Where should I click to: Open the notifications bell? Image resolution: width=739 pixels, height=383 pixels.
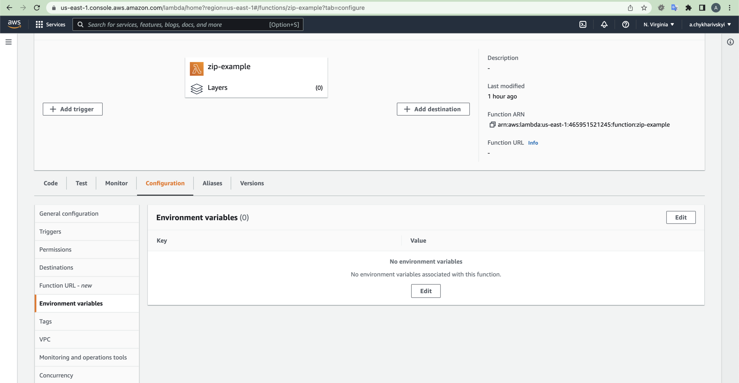pos(604,25)
